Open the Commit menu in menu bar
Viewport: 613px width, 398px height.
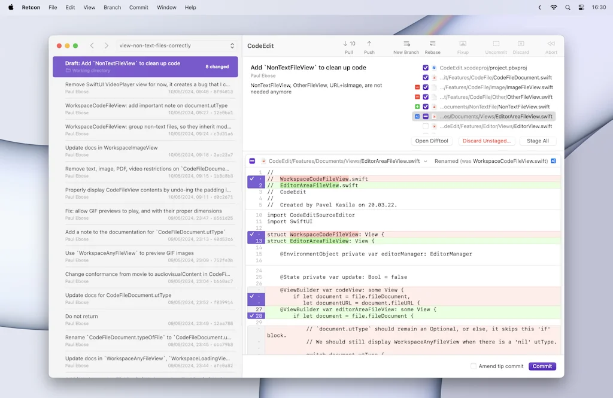click(138, 7)
